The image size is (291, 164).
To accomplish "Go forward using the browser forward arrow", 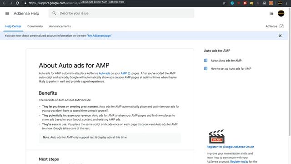I will [11, 3].
